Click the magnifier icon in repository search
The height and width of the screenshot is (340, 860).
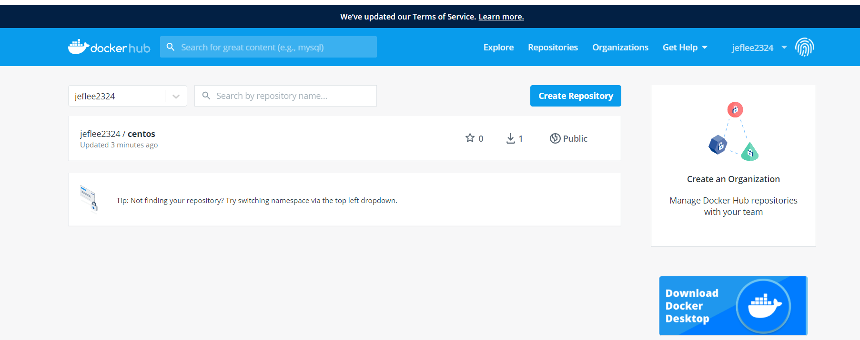pos(206,96)
